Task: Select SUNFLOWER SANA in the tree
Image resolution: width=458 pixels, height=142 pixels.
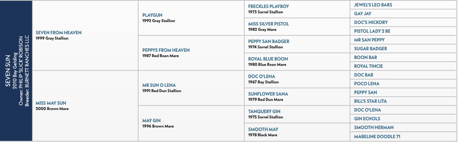Action: click(x=268, y=94)
